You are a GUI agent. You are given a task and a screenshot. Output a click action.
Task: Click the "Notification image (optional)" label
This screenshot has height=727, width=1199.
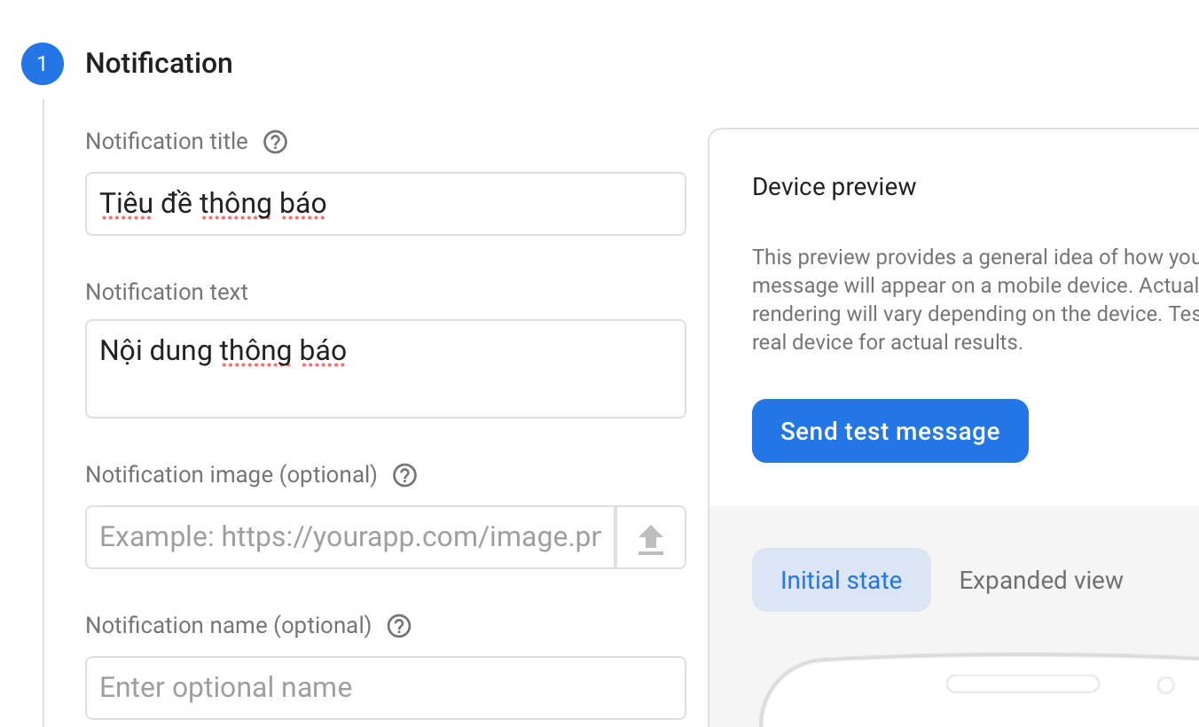pos(231,475)
